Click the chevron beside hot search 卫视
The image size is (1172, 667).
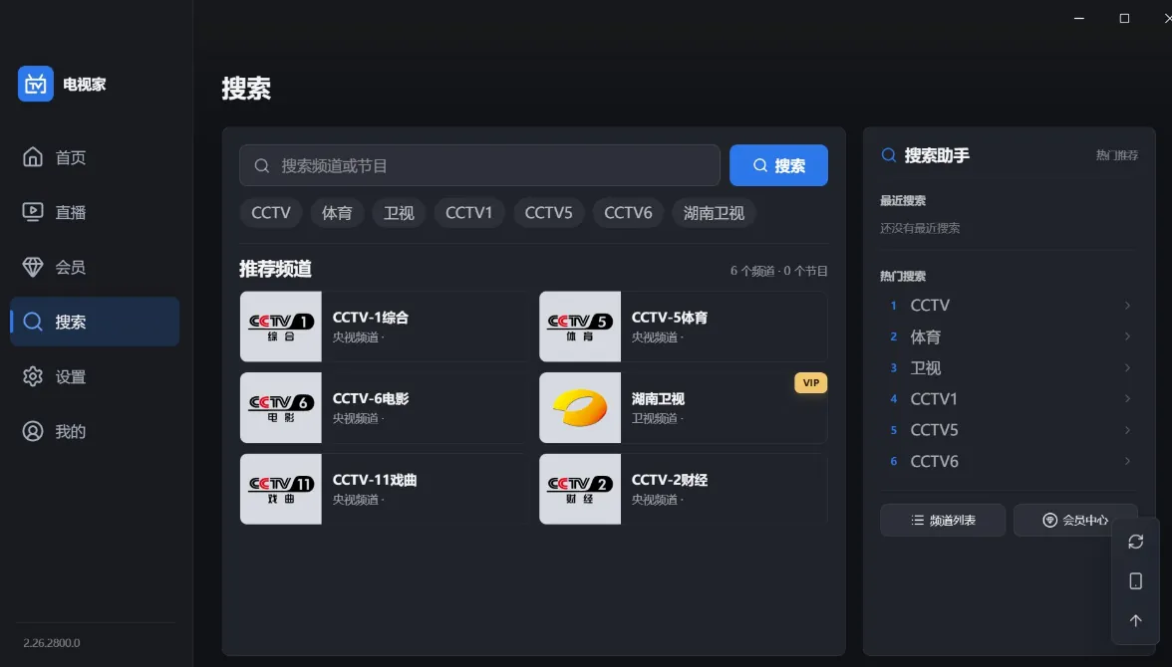click(1127, 367)
